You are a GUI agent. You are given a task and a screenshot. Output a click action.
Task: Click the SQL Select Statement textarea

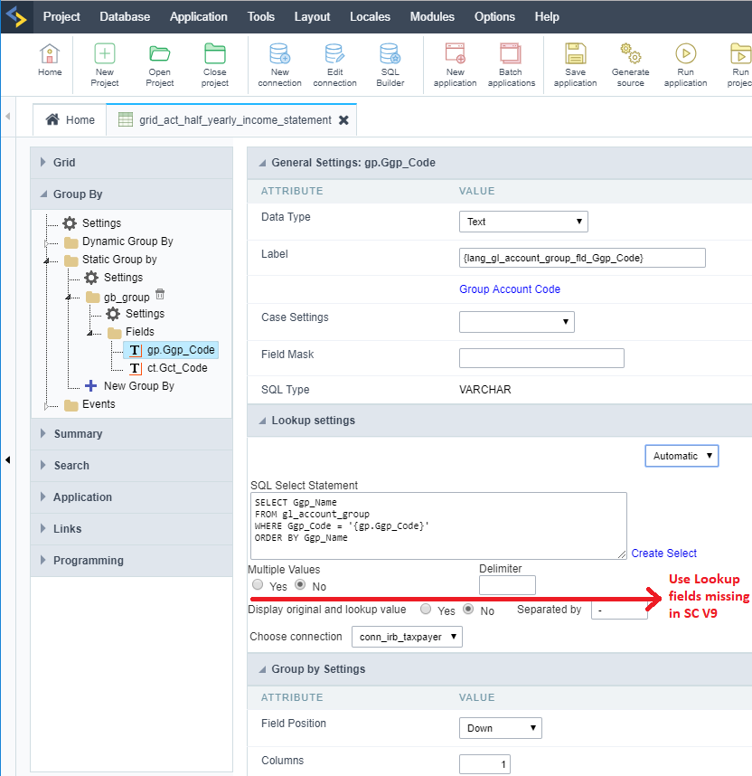click(x=439, y=525)
